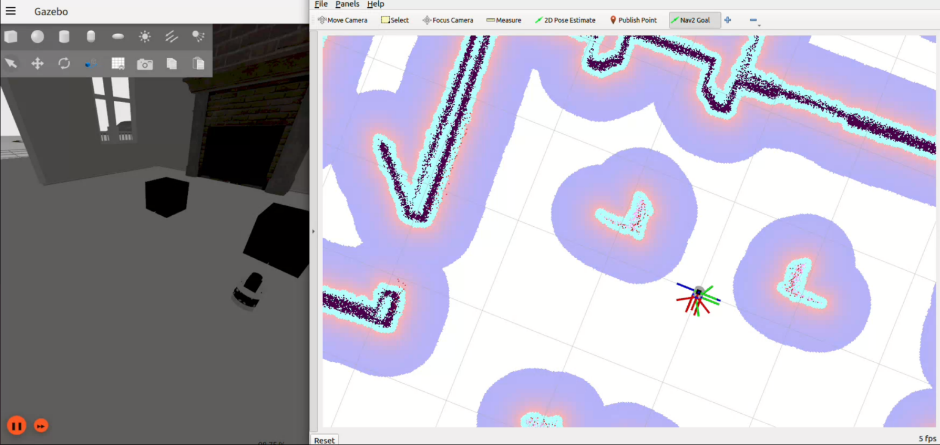Add a cylinder shape to scene
Image resolution: width=940 pixels, height=445 pixels.
tap(64, 37)
